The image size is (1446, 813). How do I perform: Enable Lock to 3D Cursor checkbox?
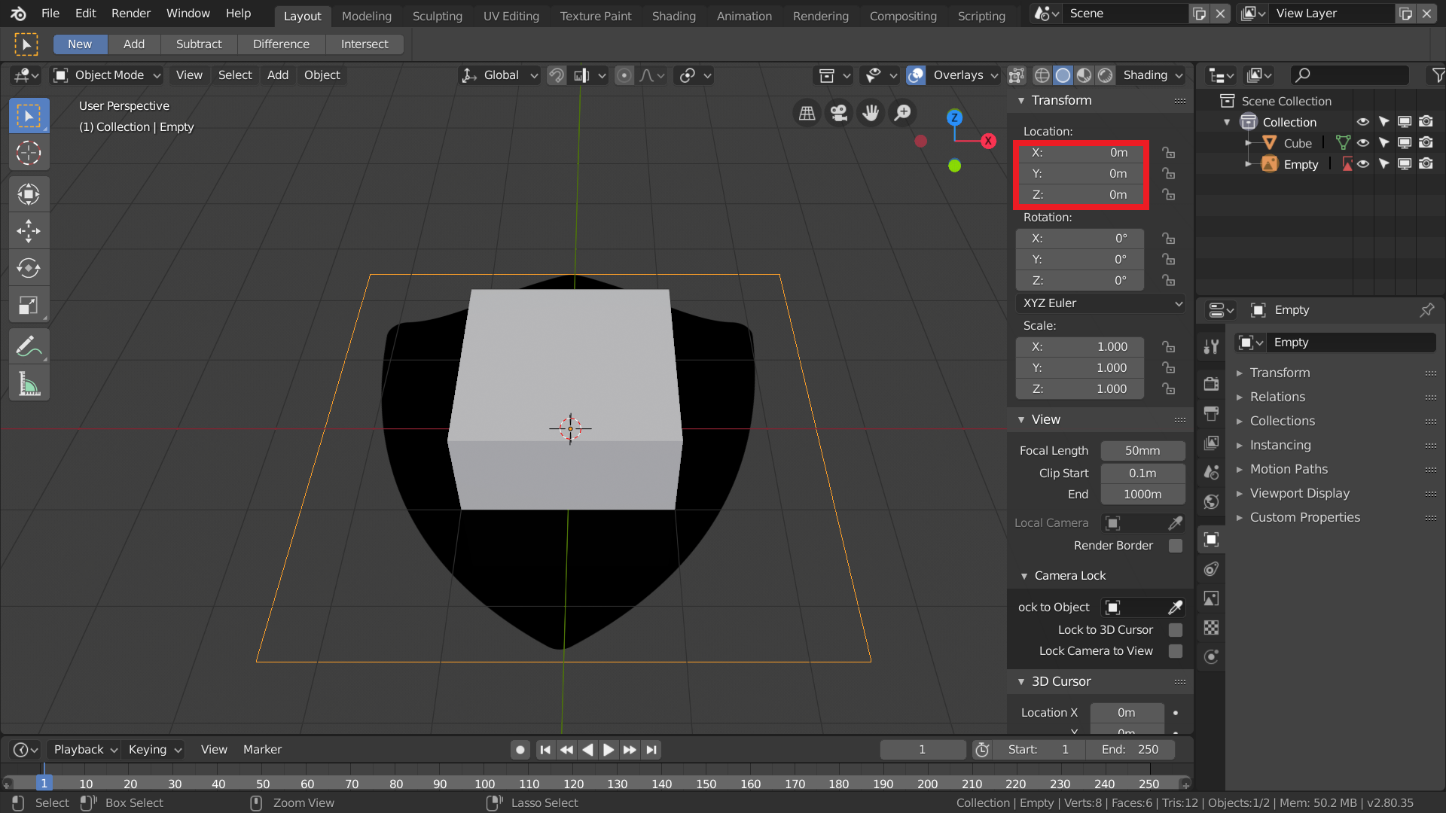1175,630
